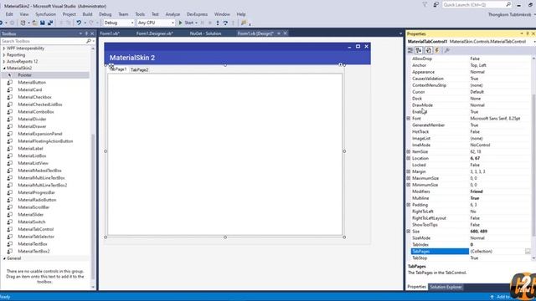Switch to Solution Explorer tab at bottom
536x301 pixels.
(x=446, y=287)
